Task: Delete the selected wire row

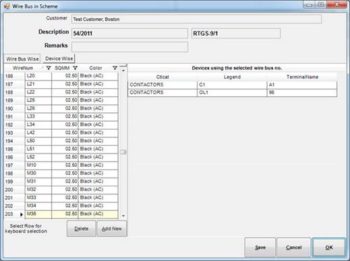Action: (81, 229)
